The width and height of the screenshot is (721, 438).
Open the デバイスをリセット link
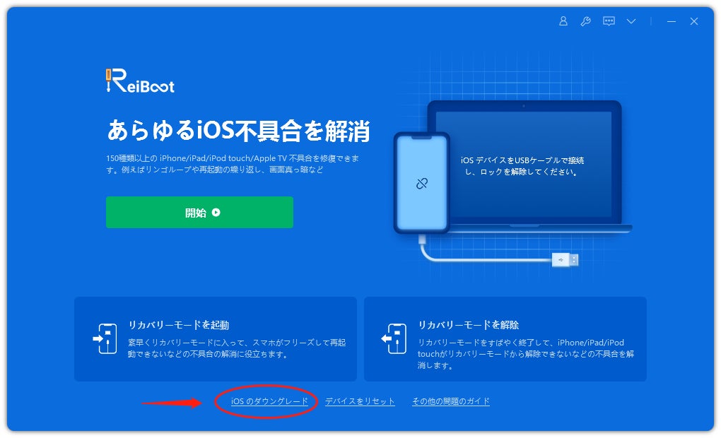(360, 401)
